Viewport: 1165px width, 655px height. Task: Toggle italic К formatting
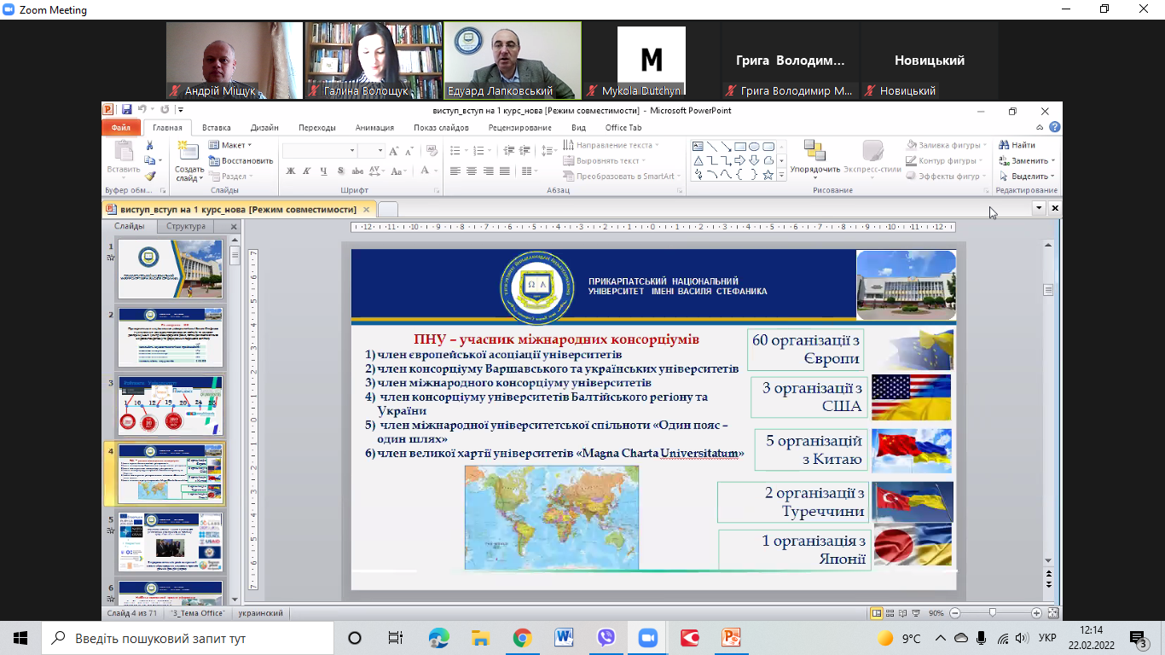click(306, 171)
